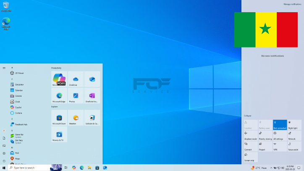Open the Outlook tile in Productivity
The image size is (304, 171).
[x=92, y=79]
